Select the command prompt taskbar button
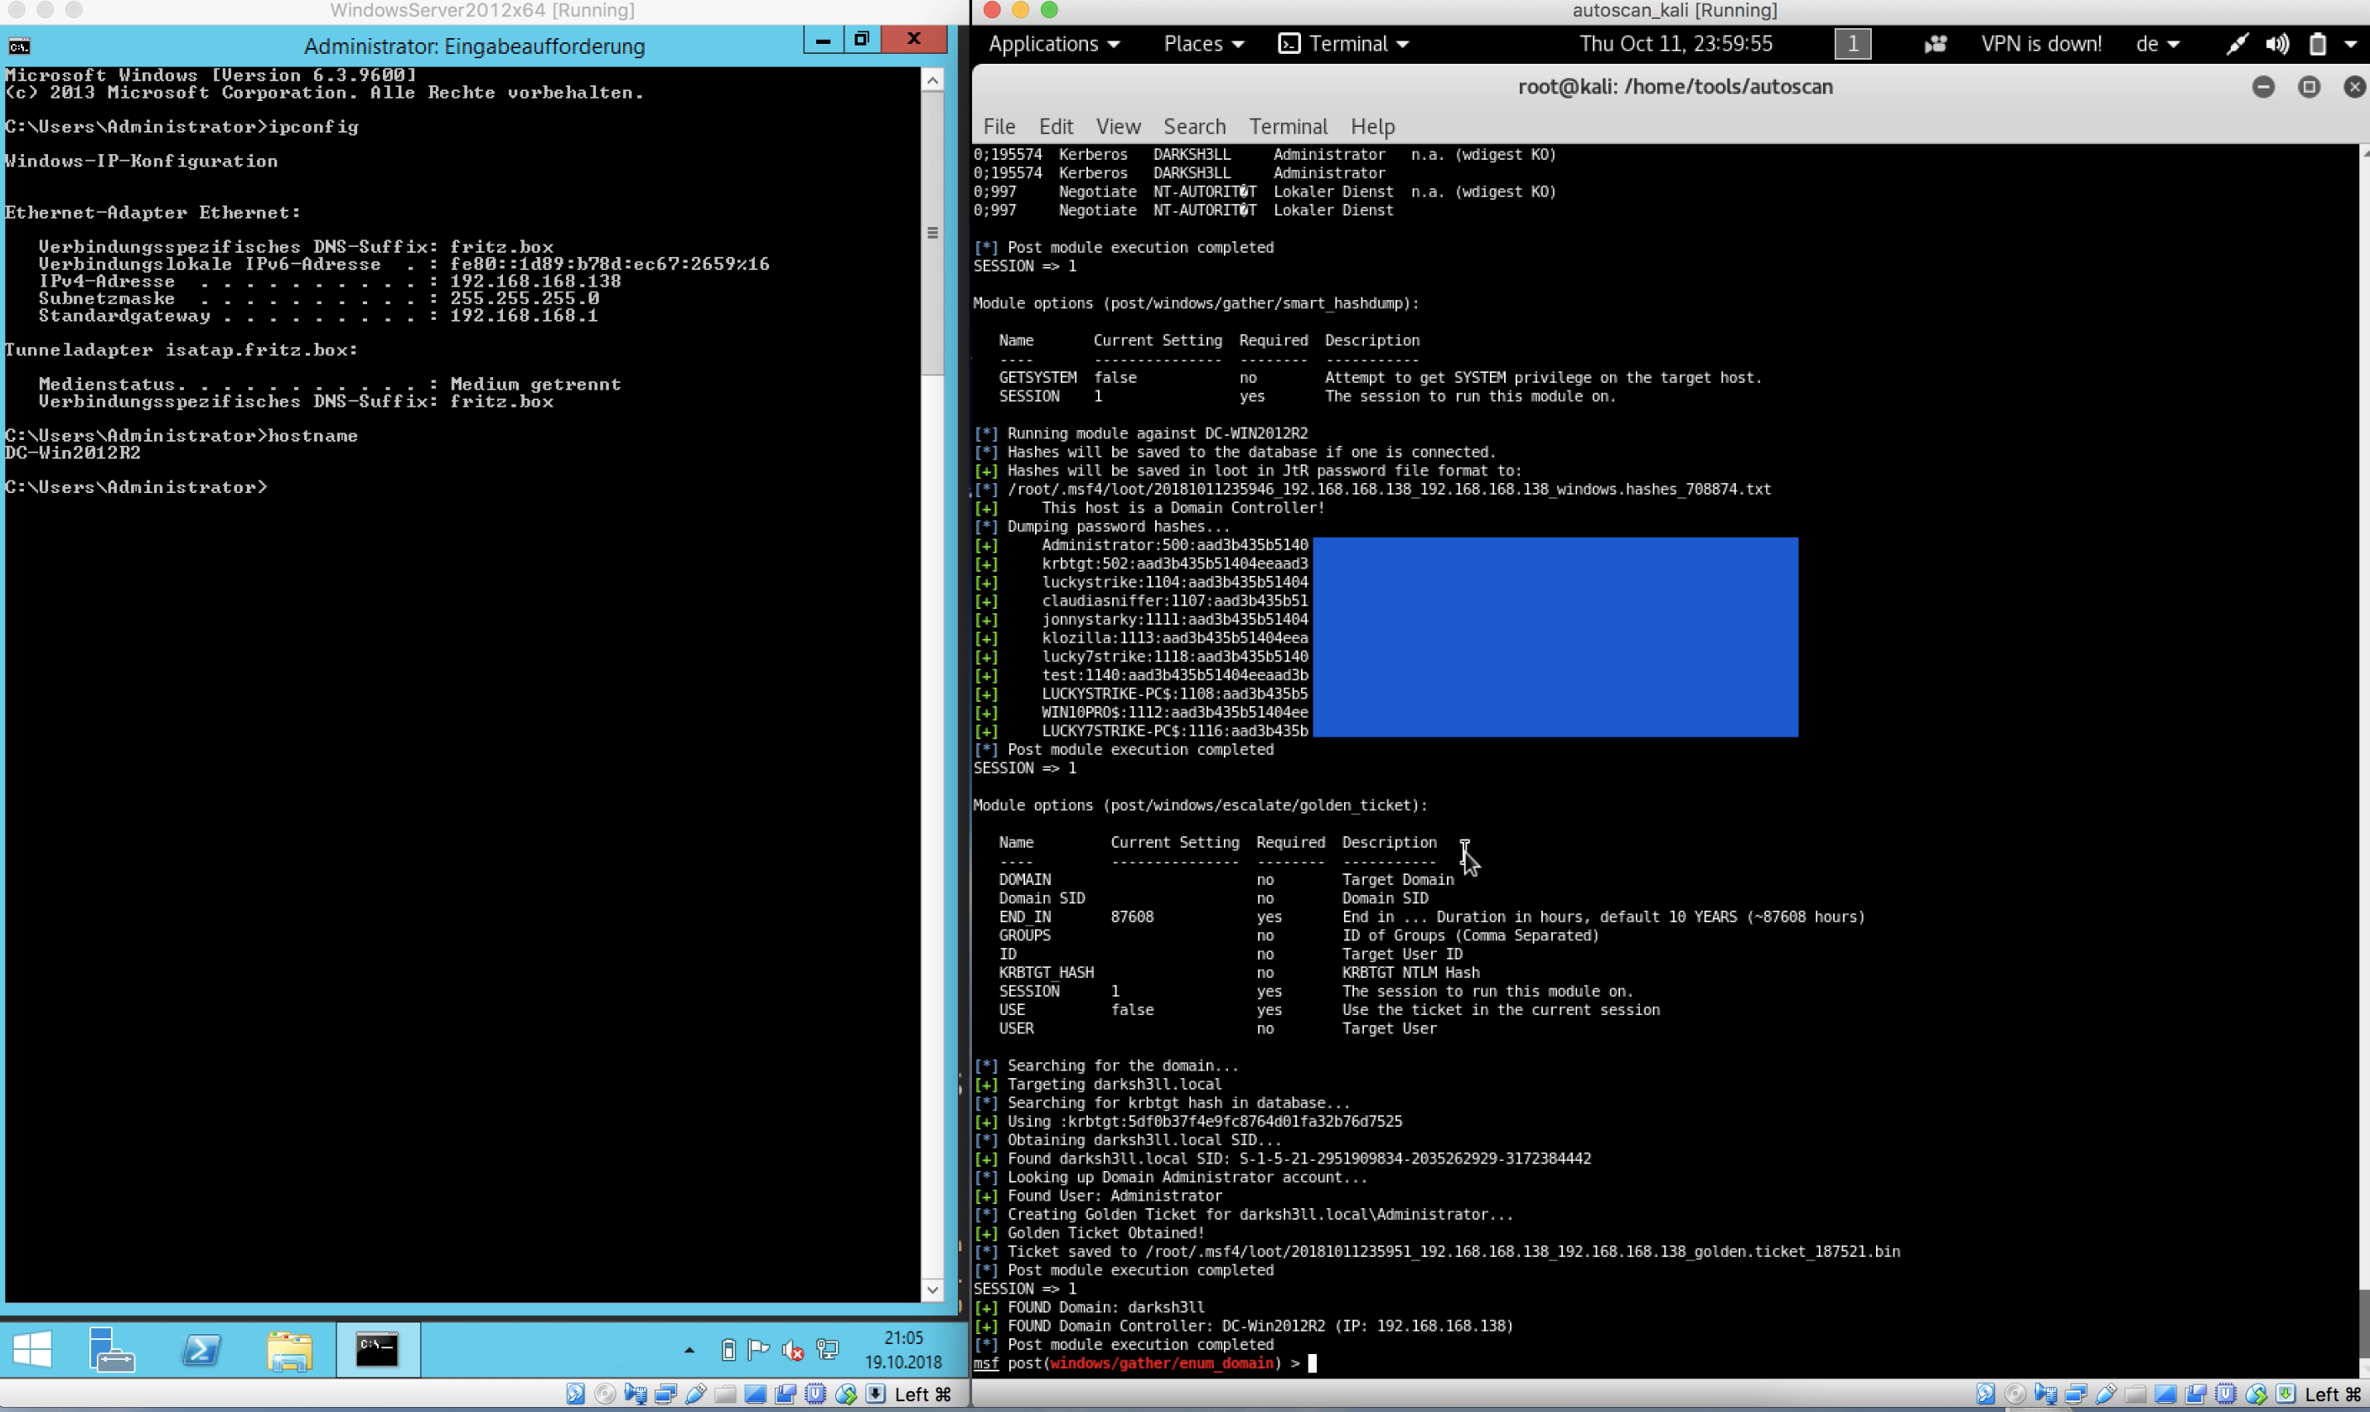Viewport: 2370px width, 1412px height. point(377,1349)
